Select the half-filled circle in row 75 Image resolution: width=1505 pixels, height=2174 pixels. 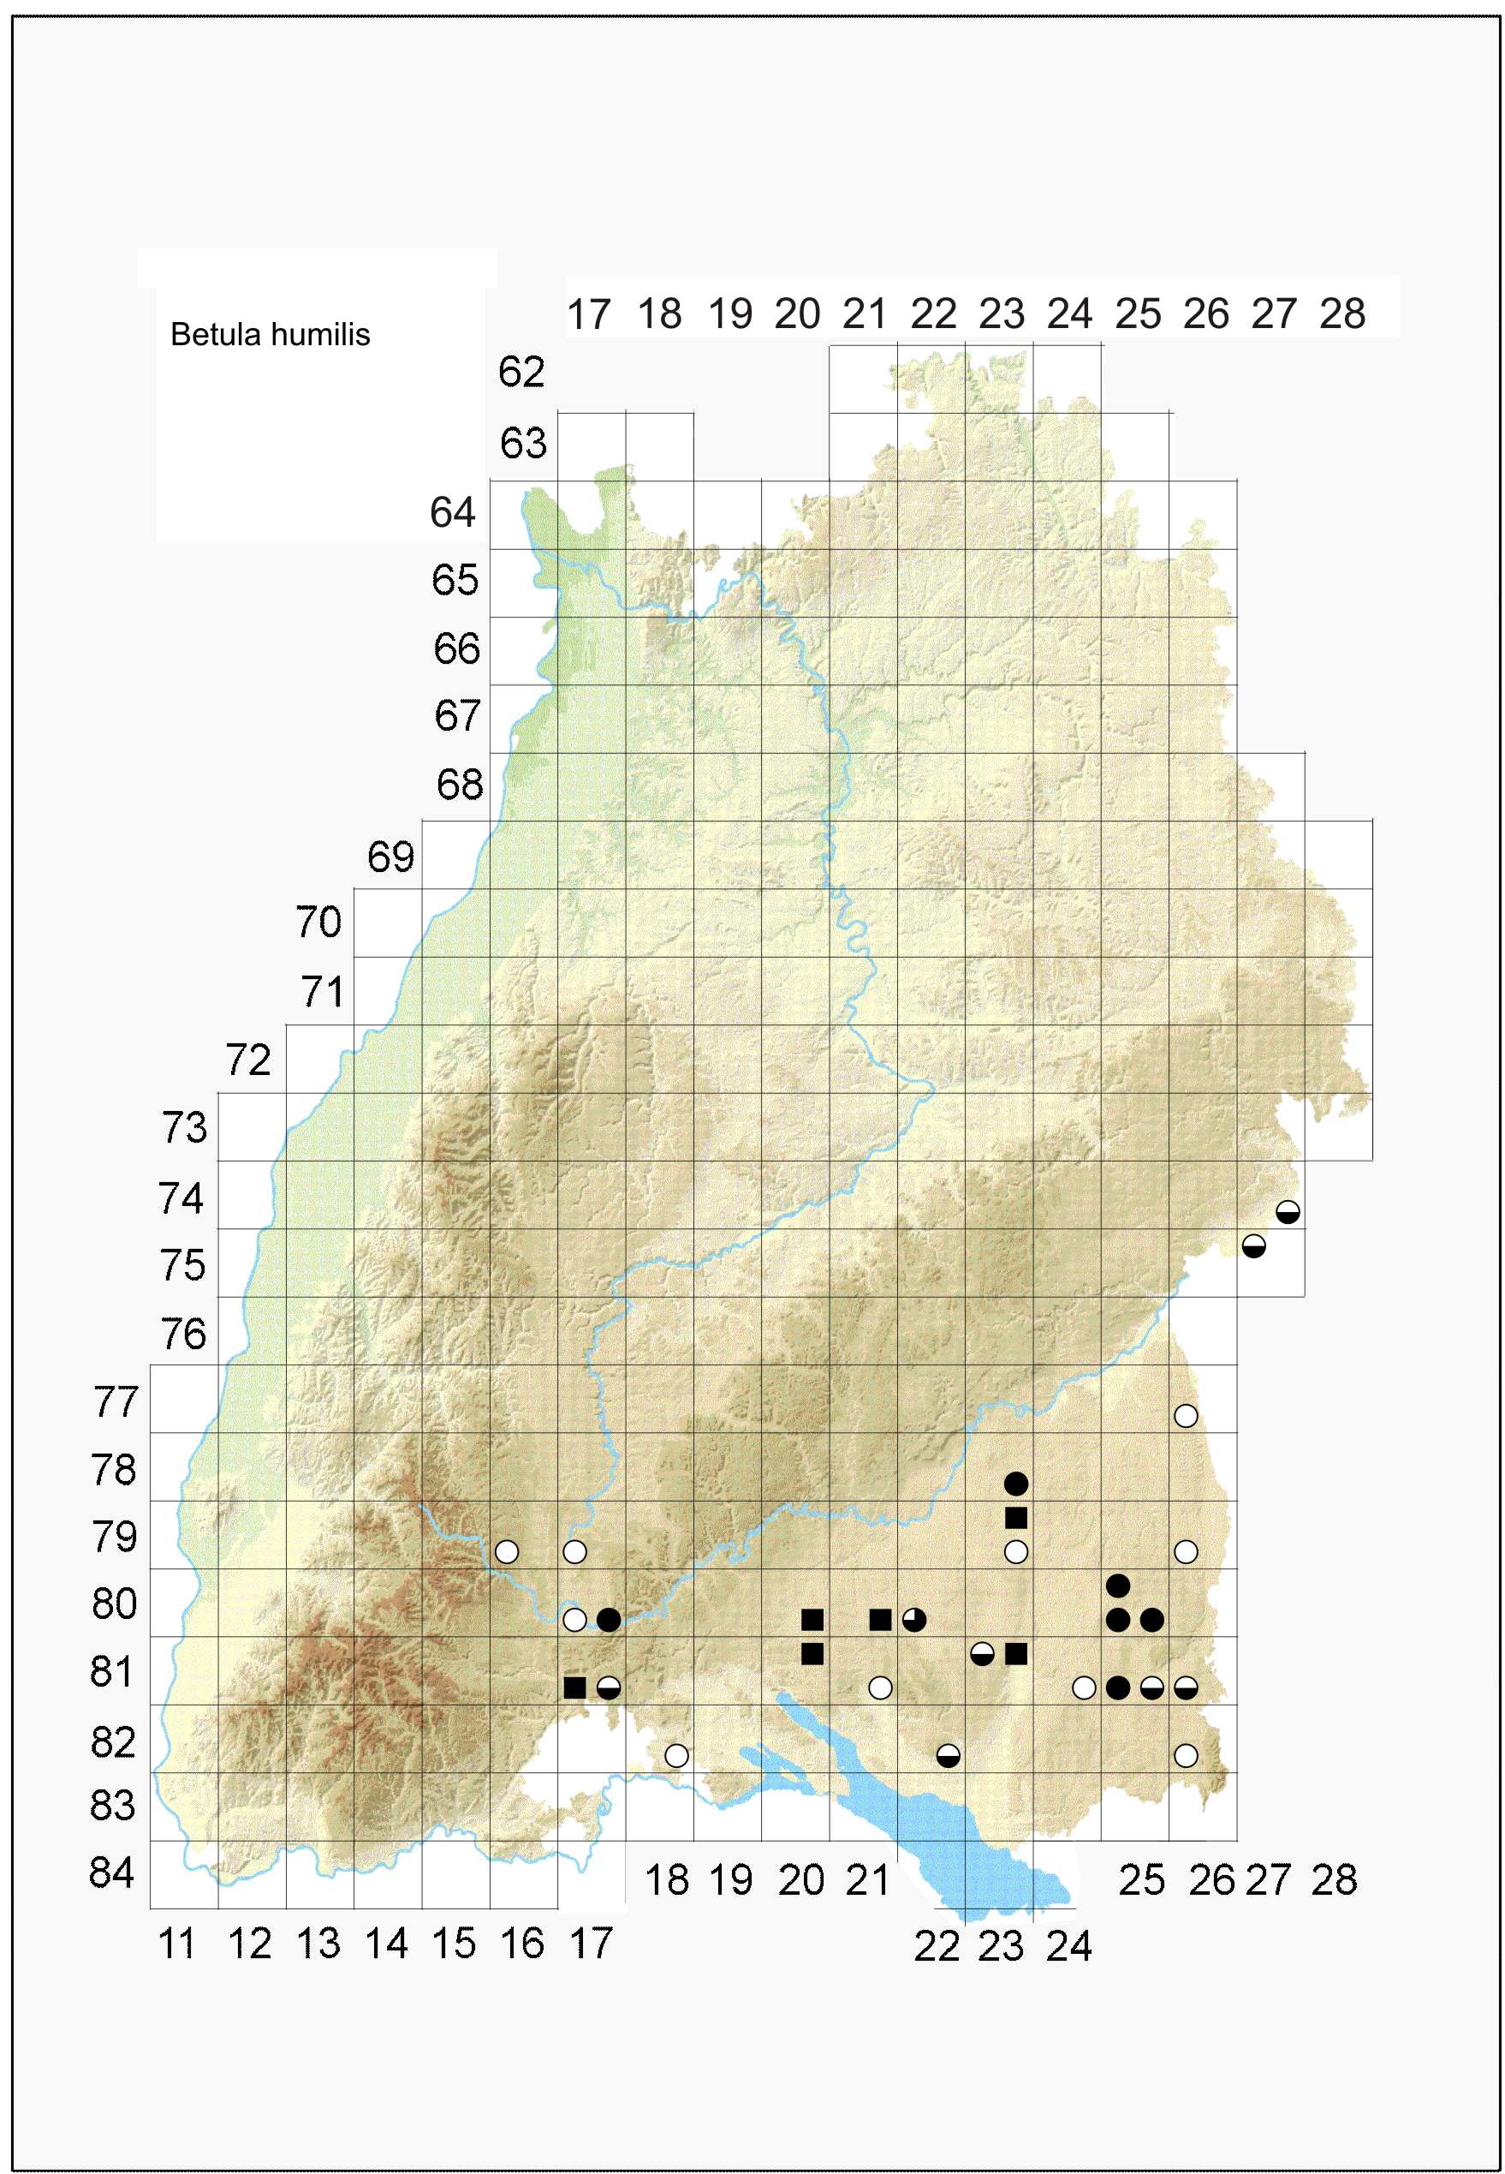pyautogui.click(x=1253, y=1246)
